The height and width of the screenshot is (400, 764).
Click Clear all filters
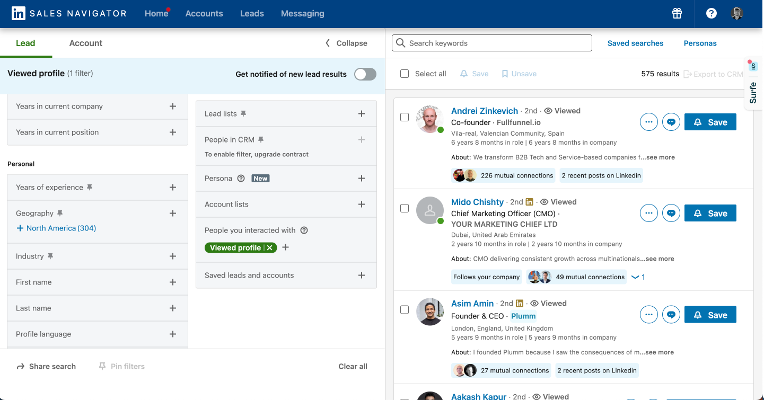[353, 367]
